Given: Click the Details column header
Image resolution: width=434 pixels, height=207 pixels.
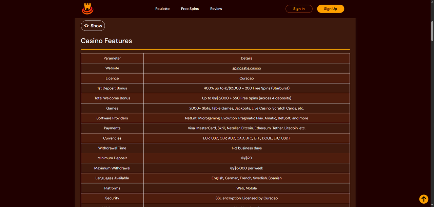Looking at the screenshot, I should point(246,58).
